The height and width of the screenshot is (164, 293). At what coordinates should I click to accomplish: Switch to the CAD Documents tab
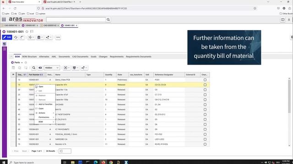(x=80, y=56)
